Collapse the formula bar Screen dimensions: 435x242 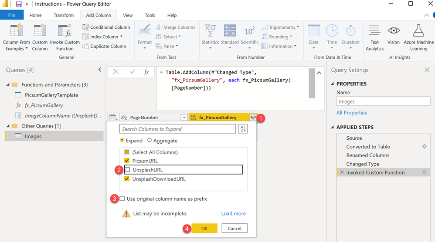[x=319, y=73]
